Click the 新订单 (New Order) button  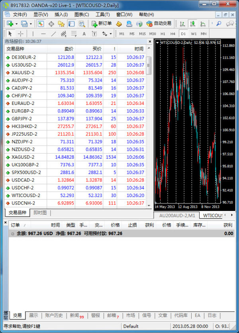pos(102,24)
